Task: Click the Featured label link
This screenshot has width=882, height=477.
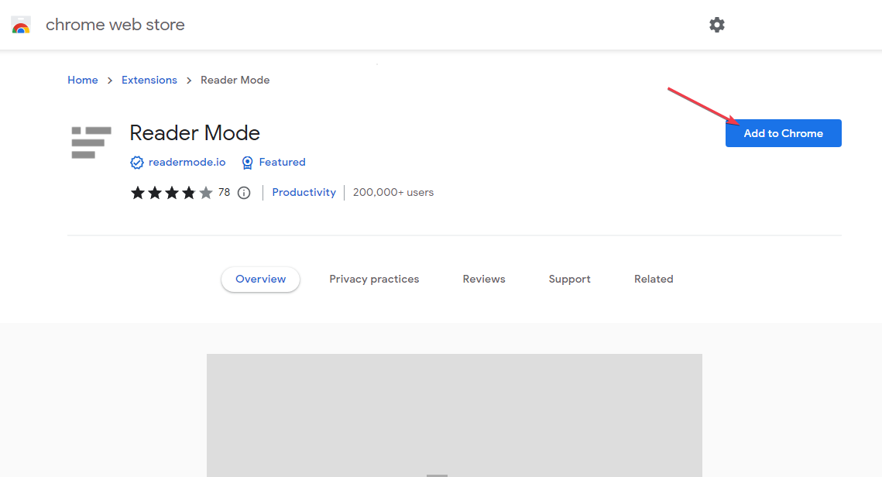Action: pos(282,163)
